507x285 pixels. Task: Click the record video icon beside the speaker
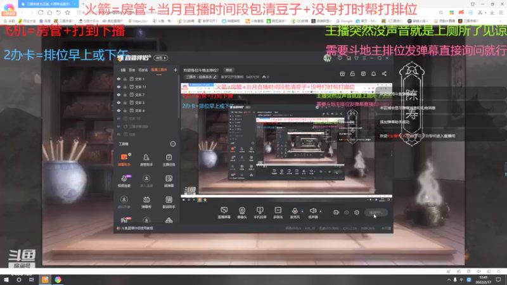pos(337,212)
